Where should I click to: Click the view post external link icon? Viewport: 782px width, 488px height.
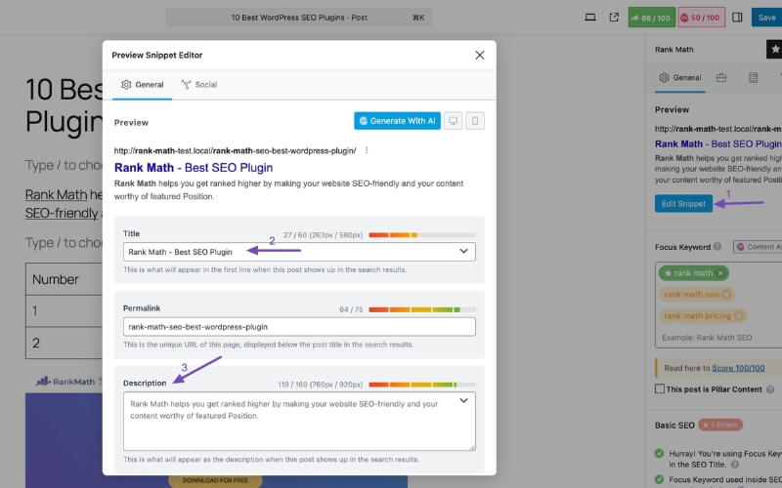pos(614,18)
